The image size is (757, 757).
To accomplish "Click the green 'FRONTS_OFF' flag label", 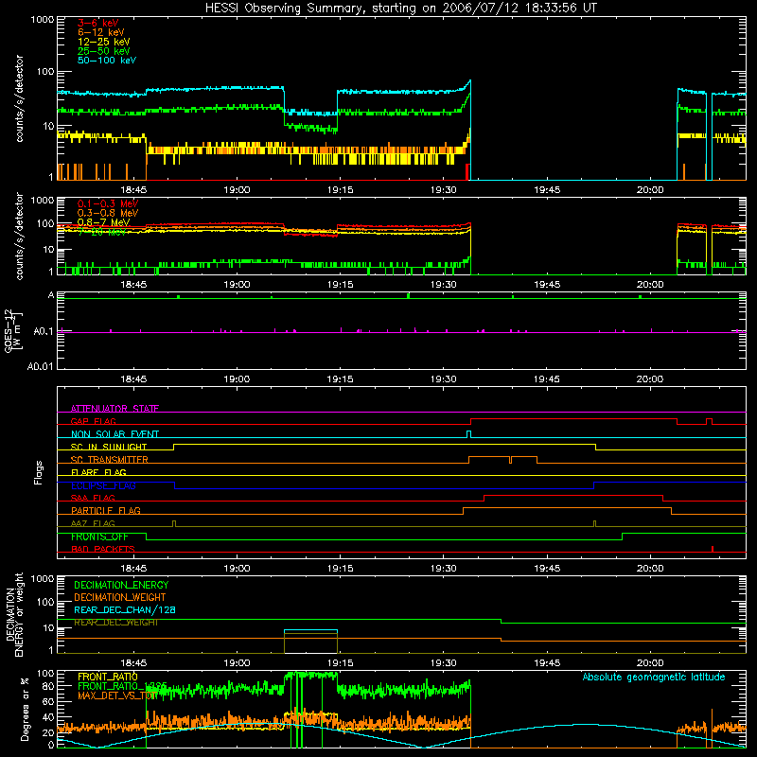I will [x=100, y=537].
